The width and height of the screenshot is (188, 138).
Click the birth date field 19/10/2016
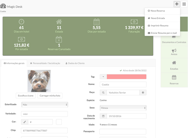coord(127,116)
